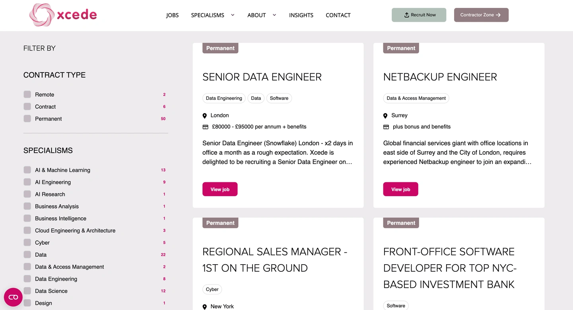Open the Jobs navigation item
Screen dimensions: 573x310
[x=172, y=15]
